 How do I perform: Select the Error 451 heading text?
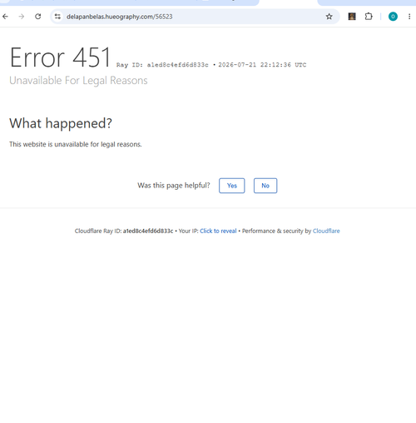point(61,57)
